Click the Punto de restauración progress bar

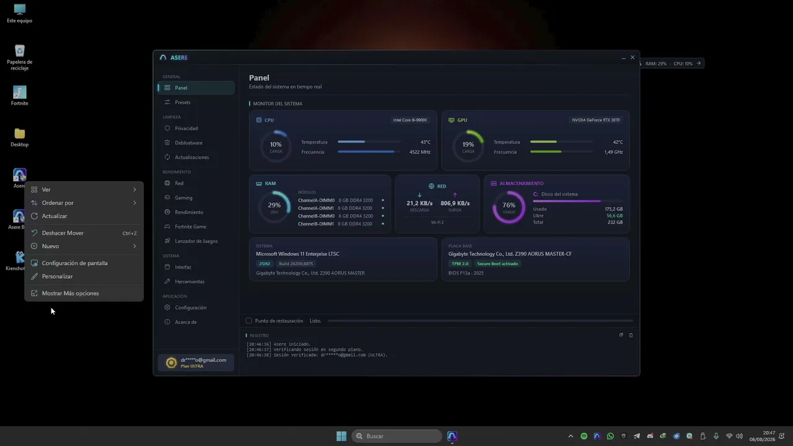coord(480,321)
